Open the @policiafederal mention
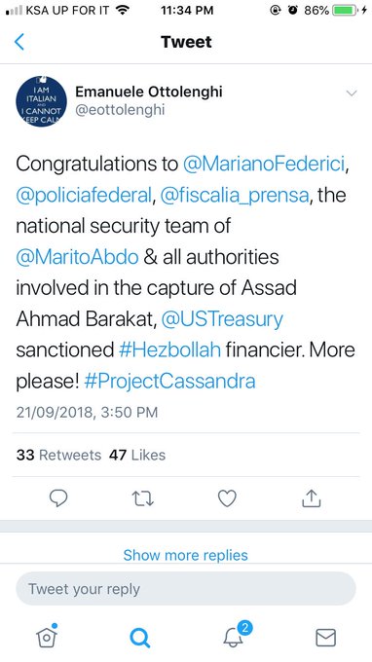 click(84, 196)
